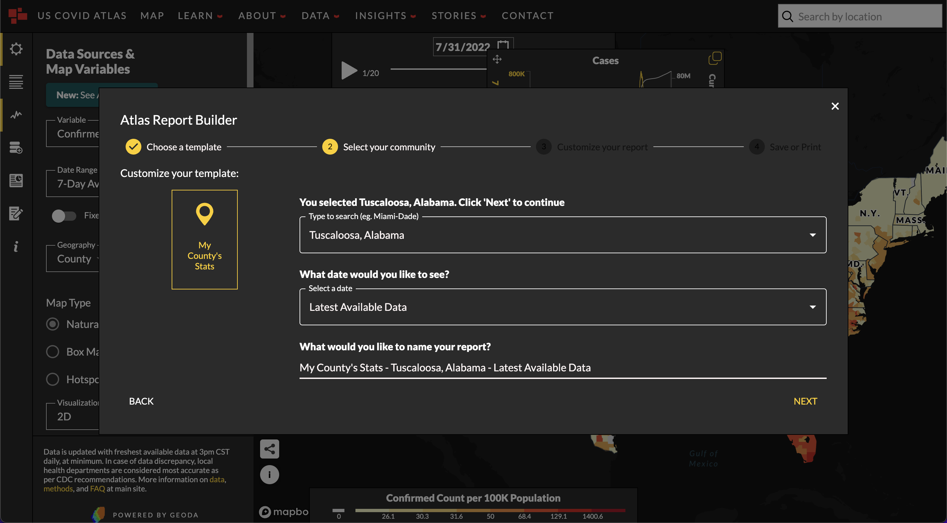Click the add data layer icon
Screen dimensions: 947x523
click(16, 148)
